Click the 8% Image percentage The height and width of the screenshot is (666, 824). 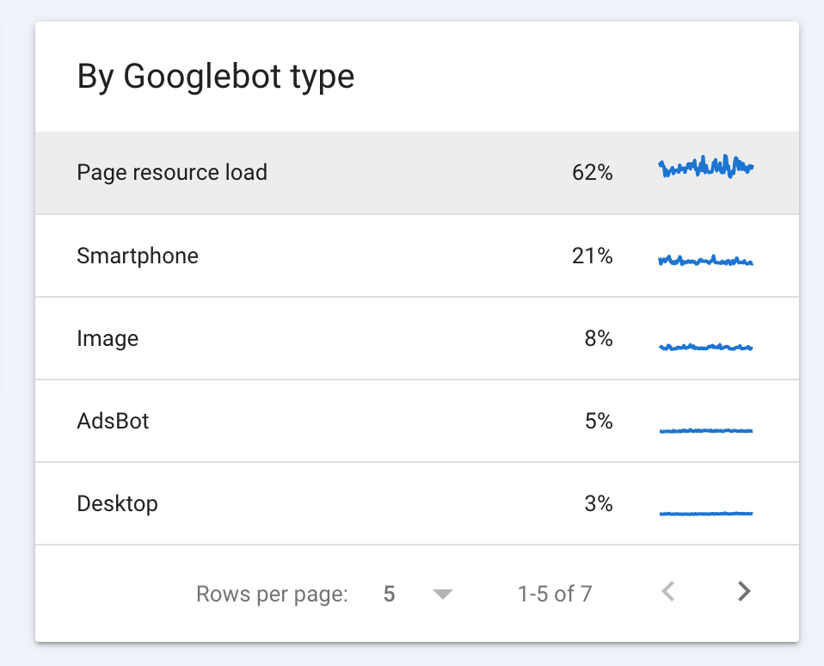598,338
